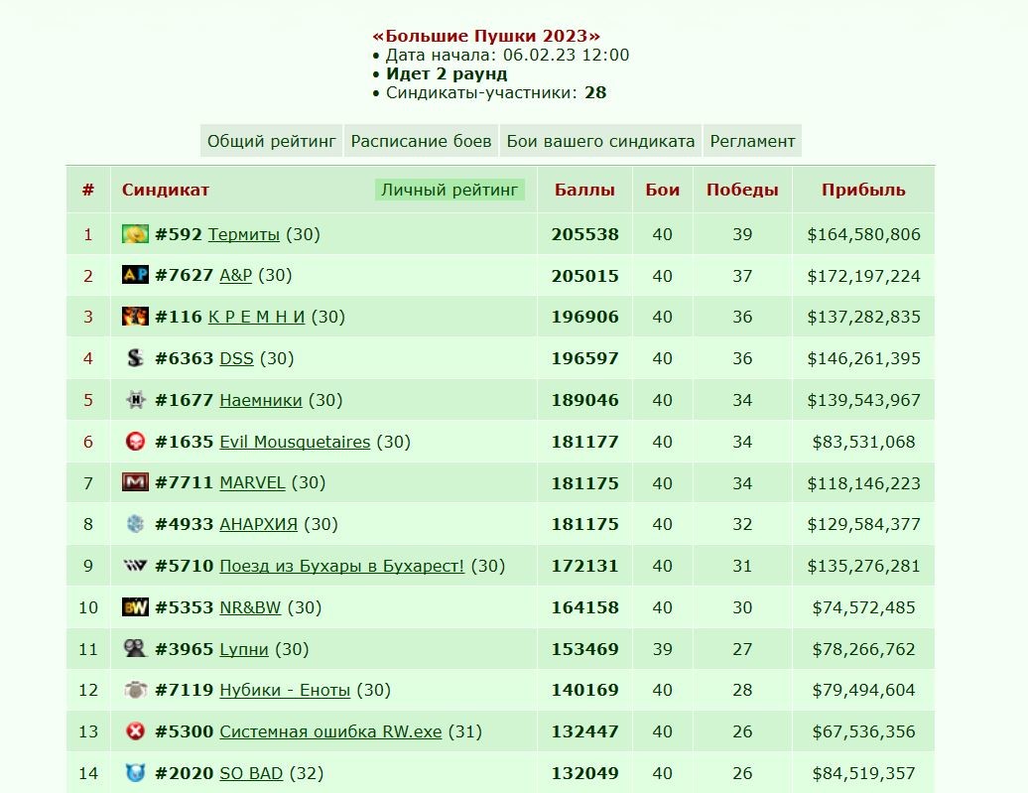The height and width of the screenshot is (793, 1028).
Task: Click the A&P syndicate logo icon
Action: [135, 275]
